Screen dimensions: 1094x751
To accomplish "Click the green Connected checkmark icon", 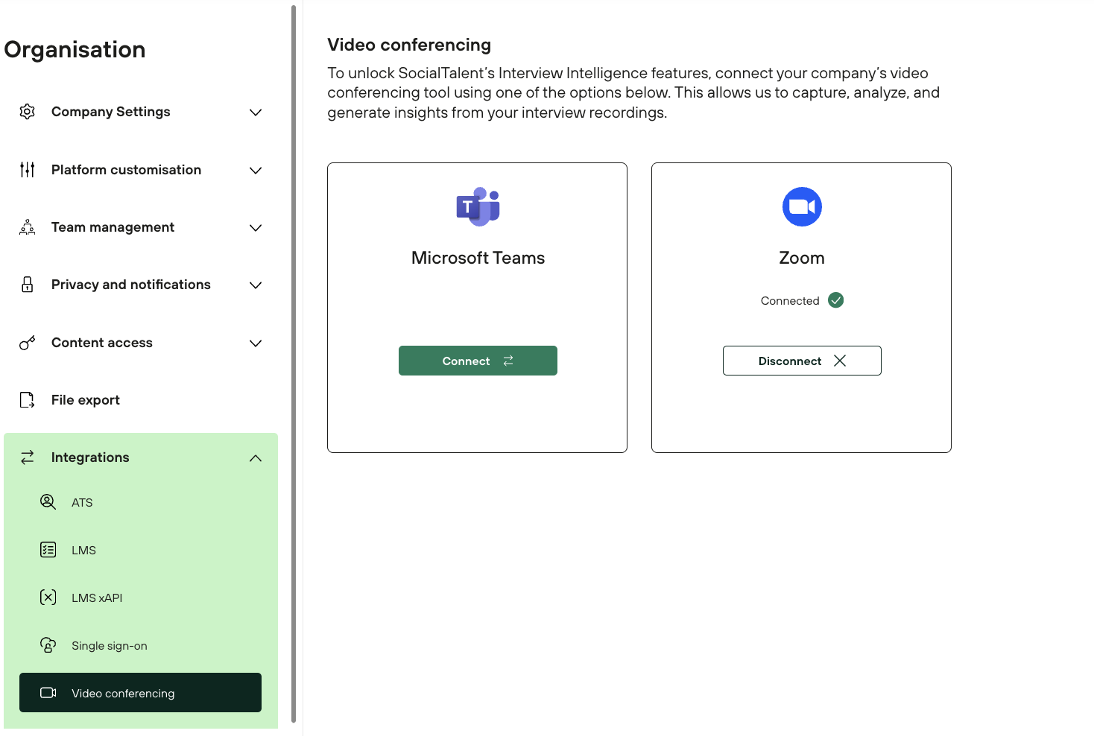I will (836, 300).
